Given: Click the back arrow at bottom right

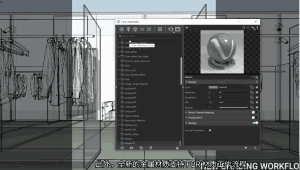Looking at the screenshot, I should [x=246, y=148].
